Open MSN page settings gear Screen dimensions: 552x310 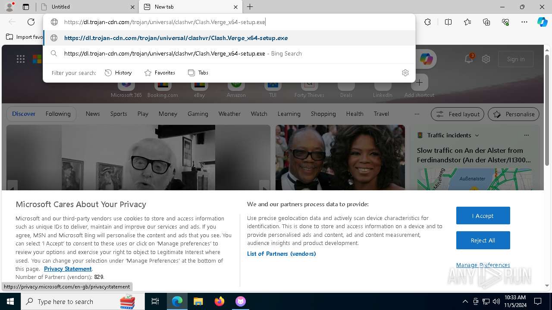[x=486, y=59]
